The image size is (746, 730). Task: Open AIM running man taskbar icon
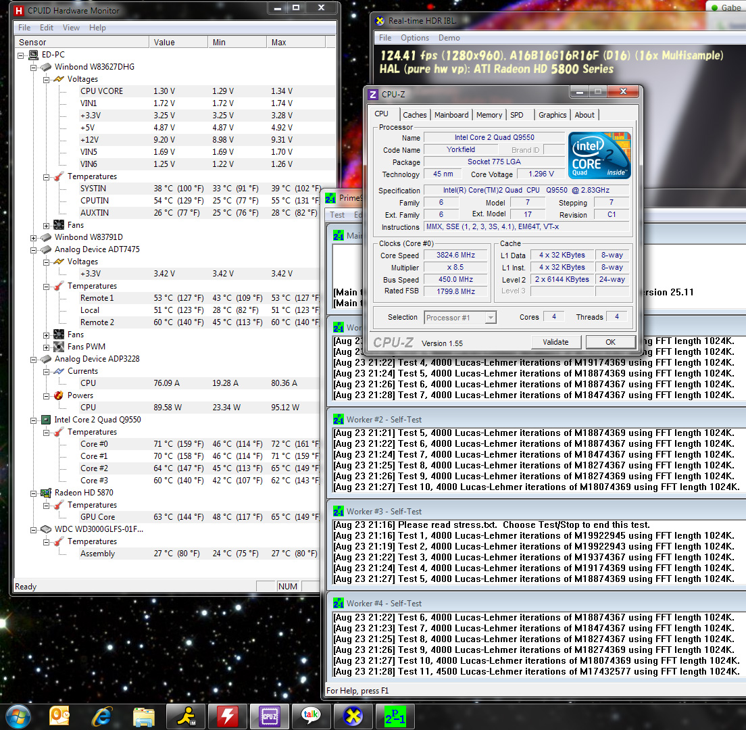(186, 716)
